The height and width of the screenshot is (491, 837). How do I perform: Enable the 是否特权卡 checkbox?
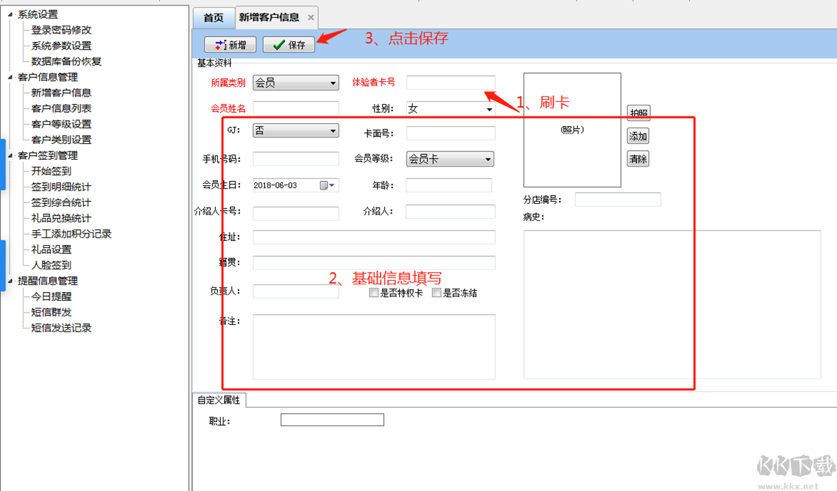373,292
